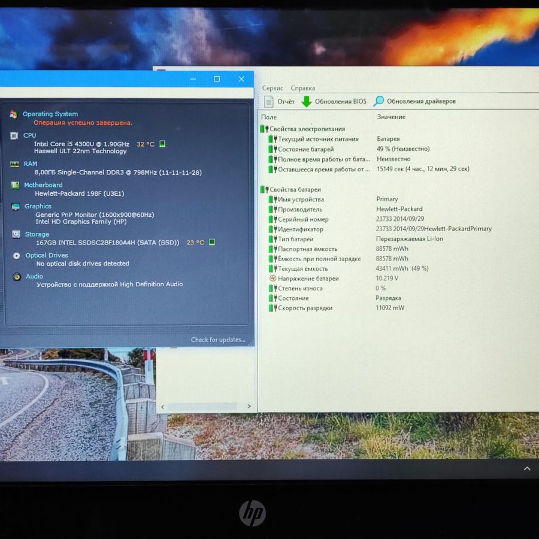The height and width of the screenshot is (539, 539).
Task: Click Check for updates link
Action: tap(218, 340)
